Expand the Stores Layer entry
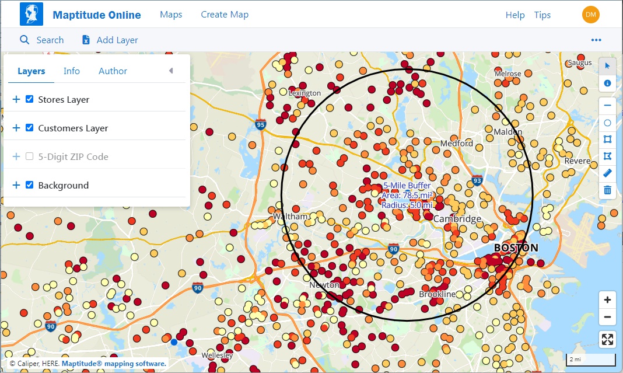The height and width of the screenshot is (373, 623). tap(16, 99)
